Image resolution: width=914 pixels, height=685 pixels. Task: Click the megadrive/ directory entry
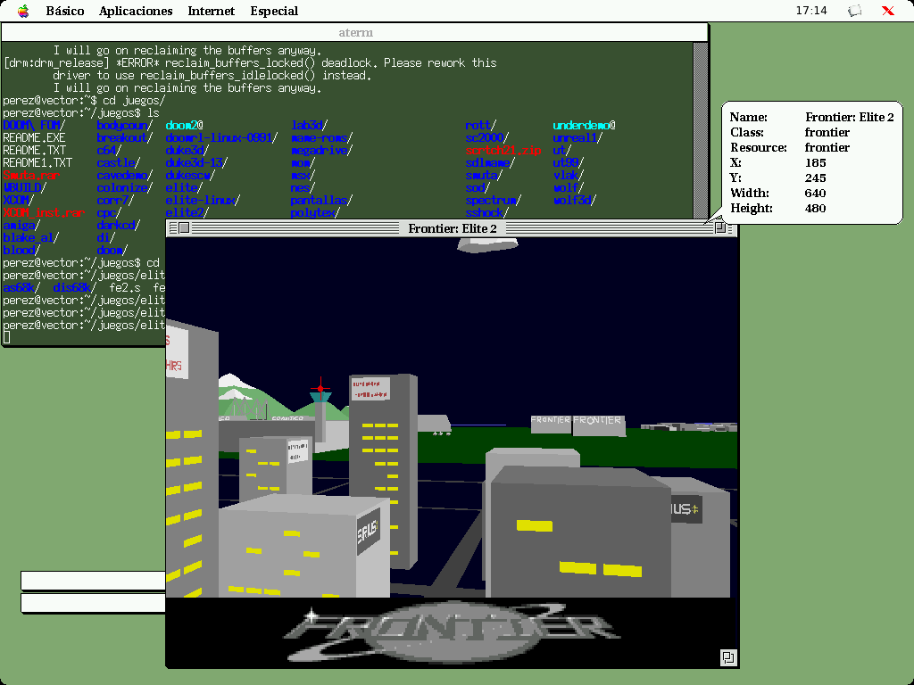[321, 150]
